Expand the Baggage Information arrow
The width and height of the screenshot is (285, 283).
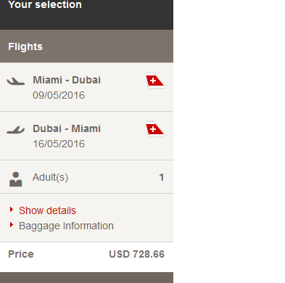[11, 225]
